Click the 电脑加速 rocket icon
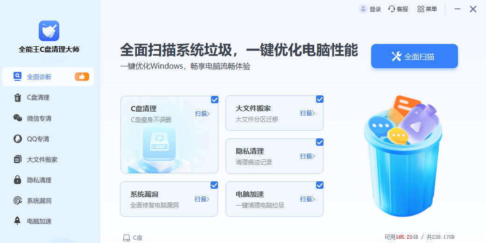This screenshot has width=486, height=243. click(x=18, y=221)
